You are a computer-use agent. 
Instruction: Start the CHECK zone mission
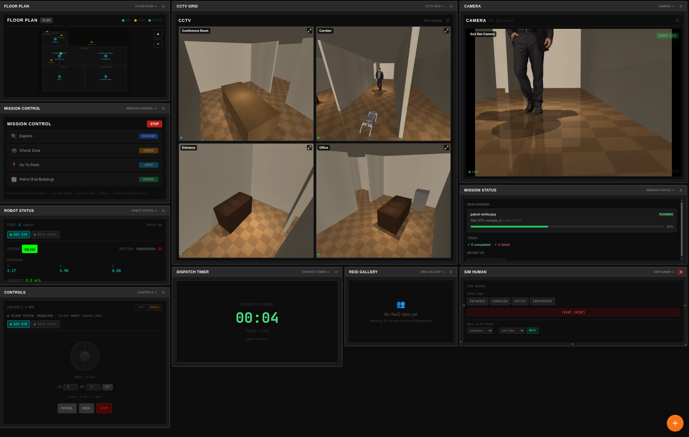[x=149, y=151]
